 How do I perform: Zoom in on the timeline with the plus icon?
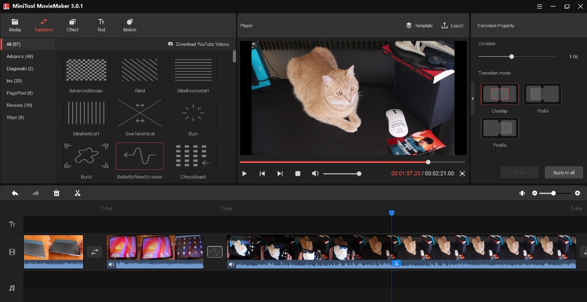tap(577, 193)
